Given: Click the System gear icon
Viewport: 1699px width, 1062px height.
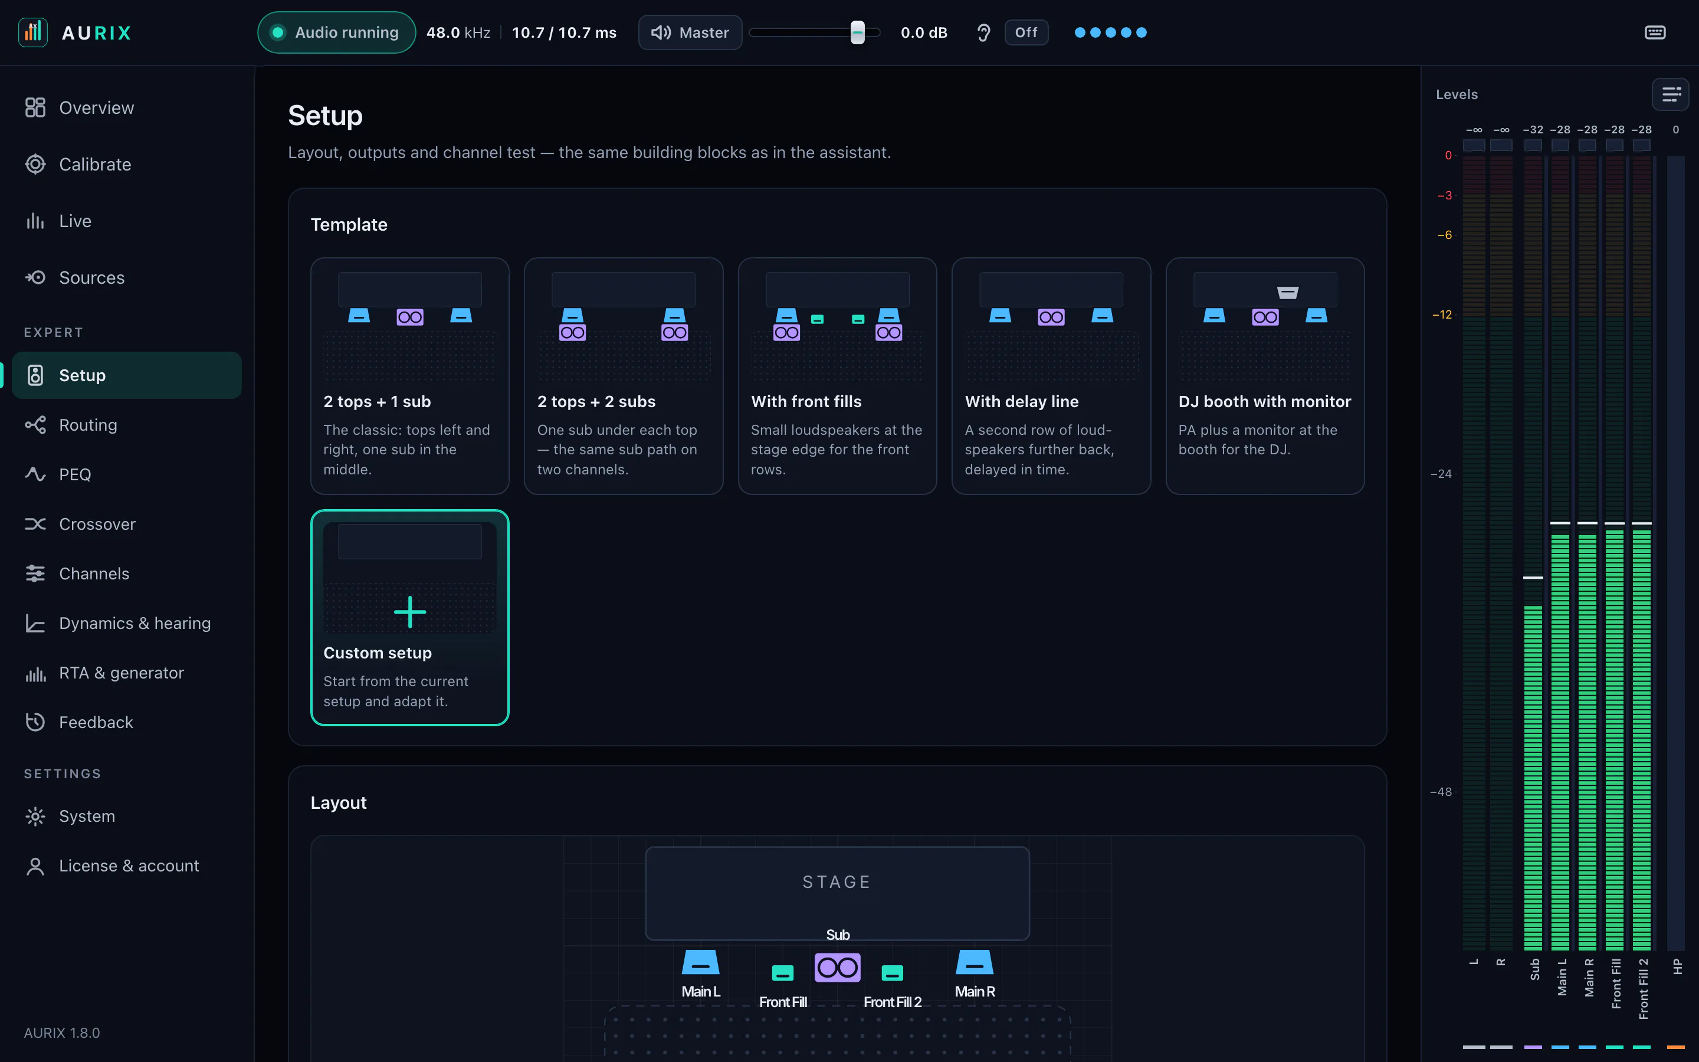Looking at the screenshot, I should (35, 816).
